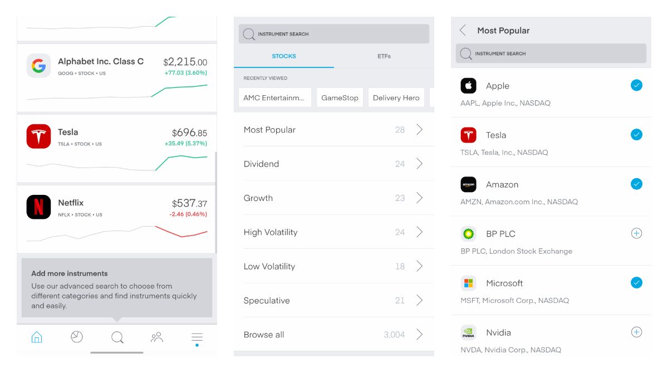
Task: Select NFLX • STOCK • US ticker text
Action: click(80, 214)
